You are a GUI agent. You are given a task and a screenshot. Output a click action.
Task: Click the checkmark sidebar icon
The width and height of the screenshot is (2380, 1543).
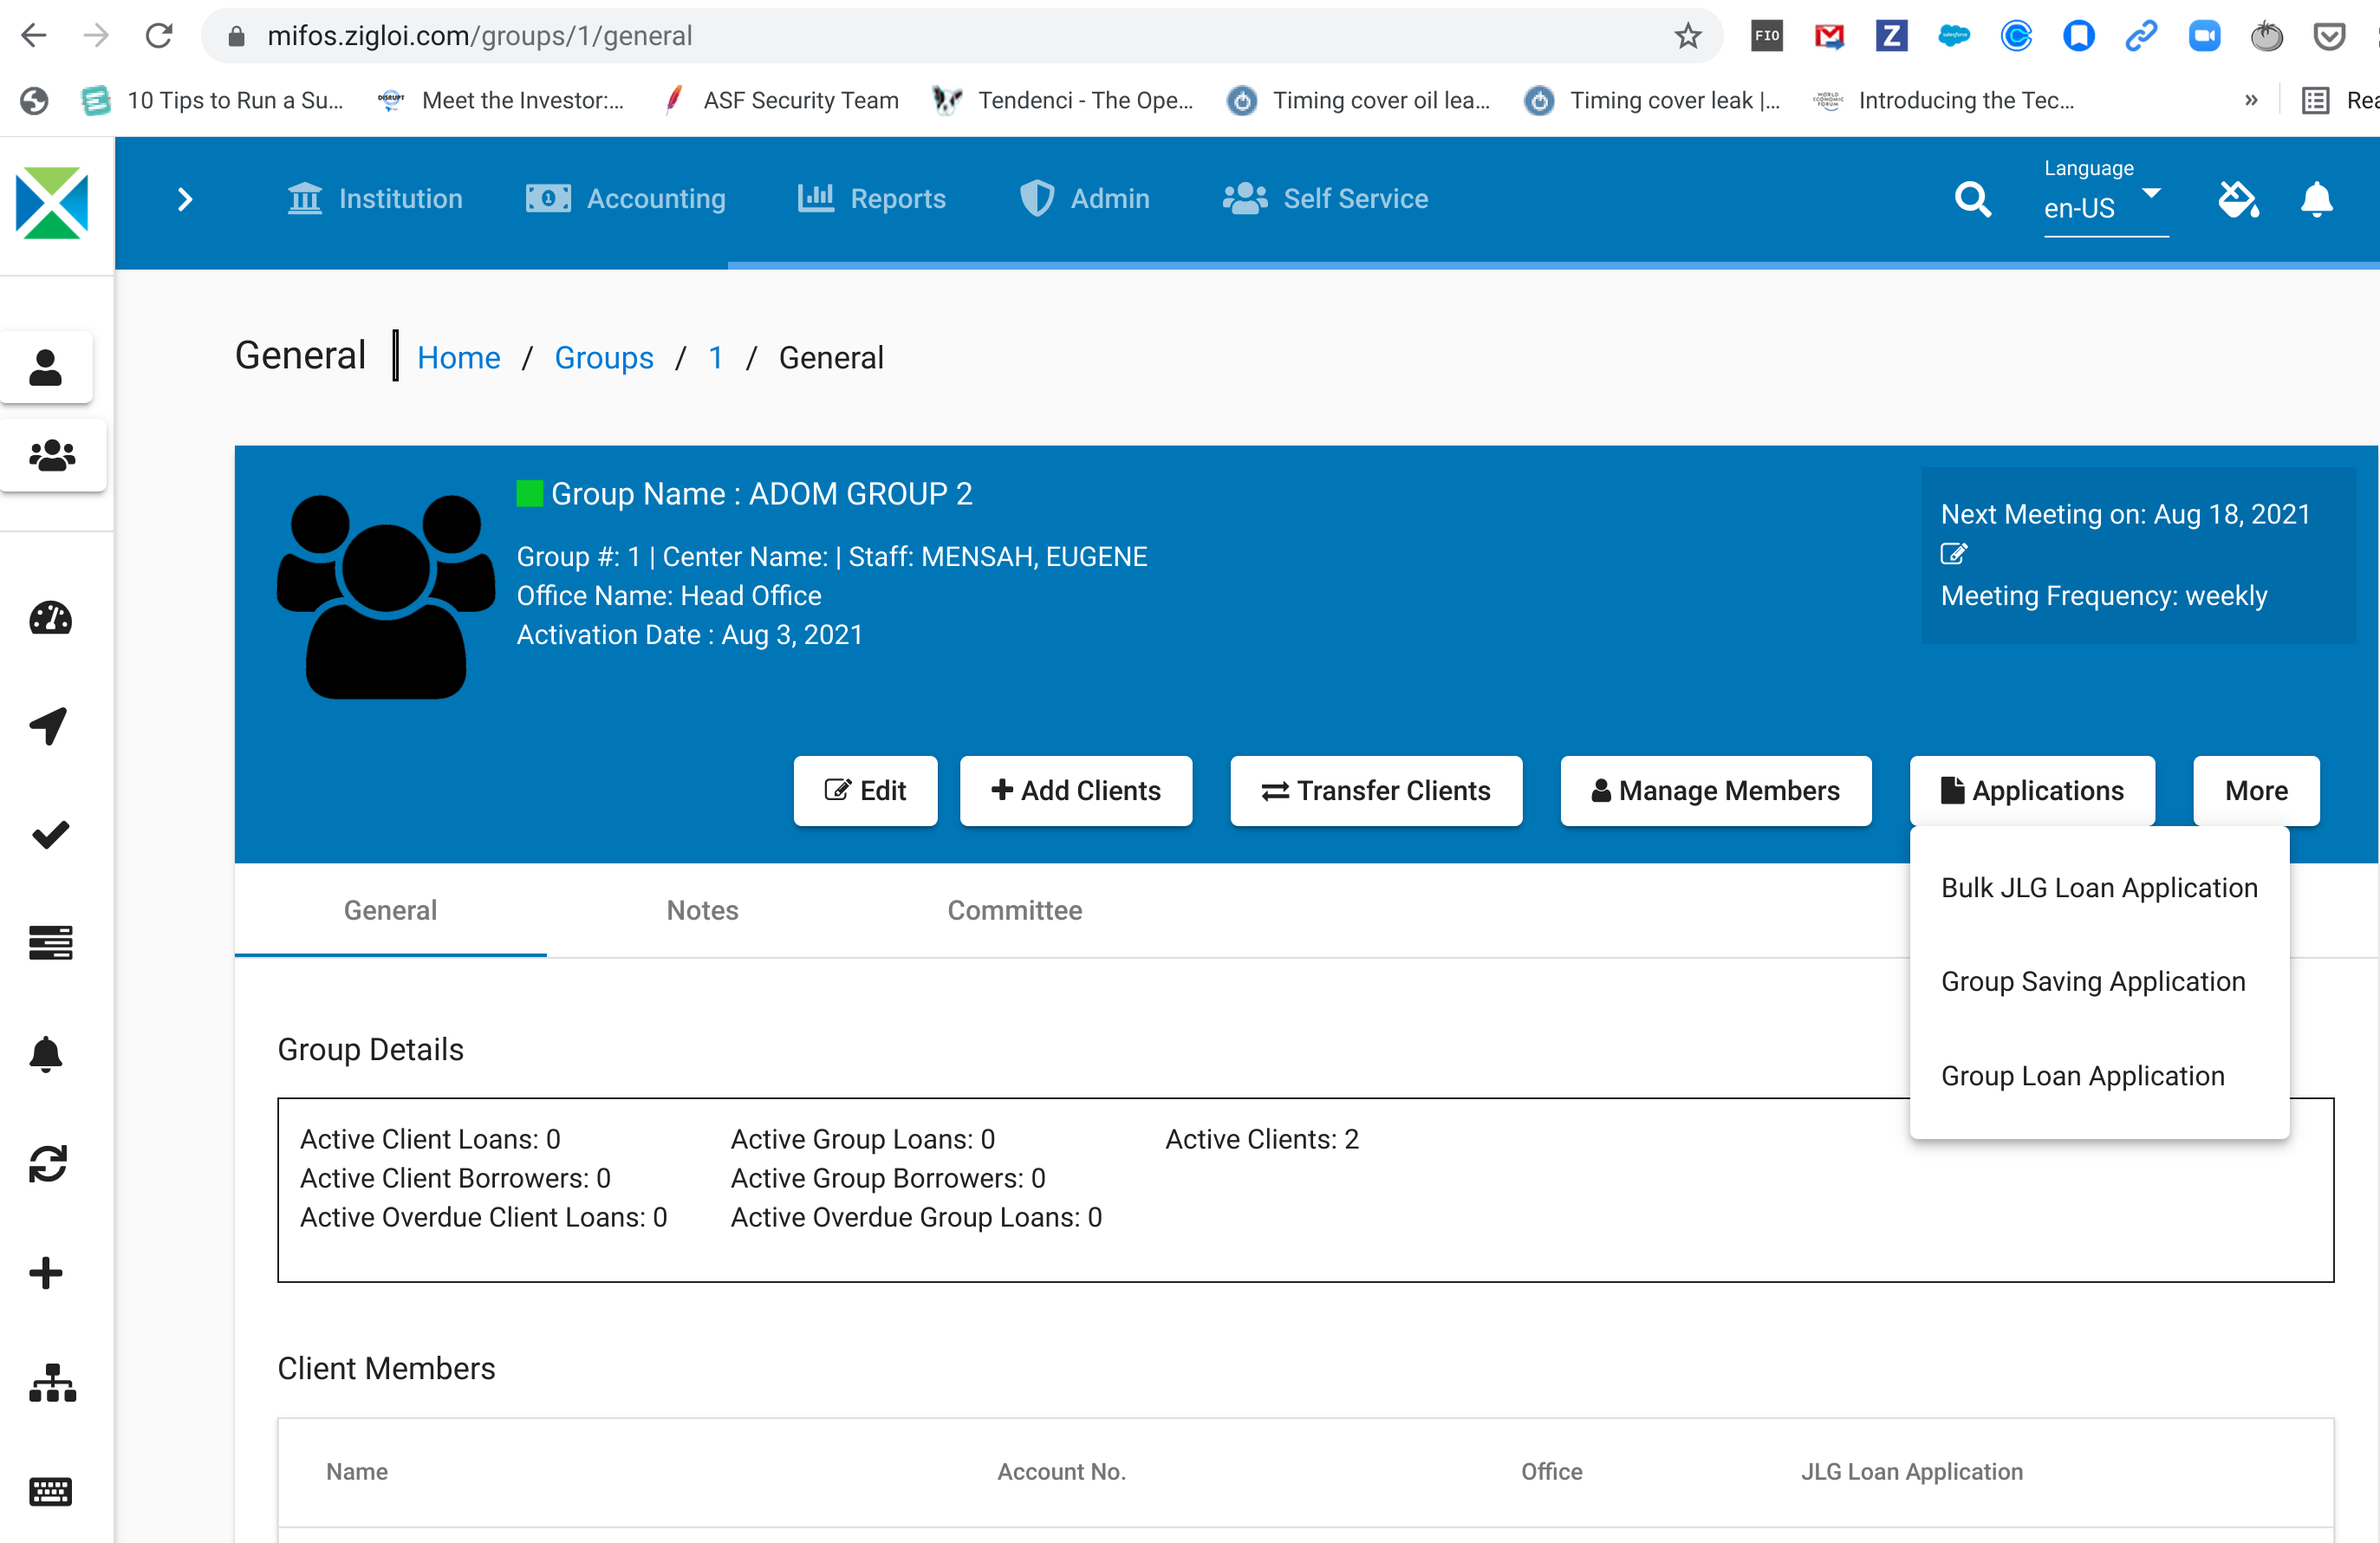50,835
